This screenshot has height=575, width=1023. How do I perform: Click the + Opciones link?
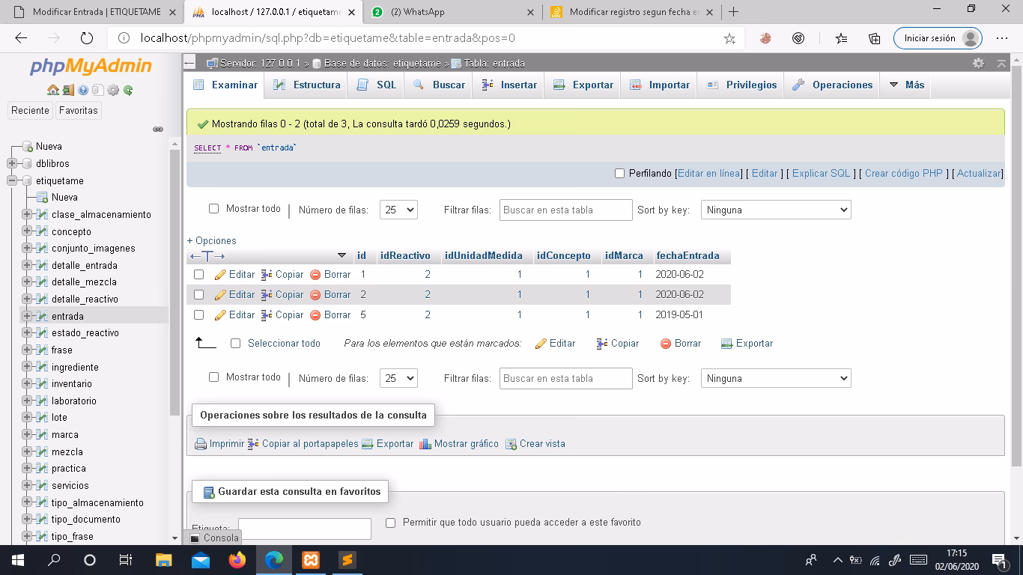click(x=211, y=241)
